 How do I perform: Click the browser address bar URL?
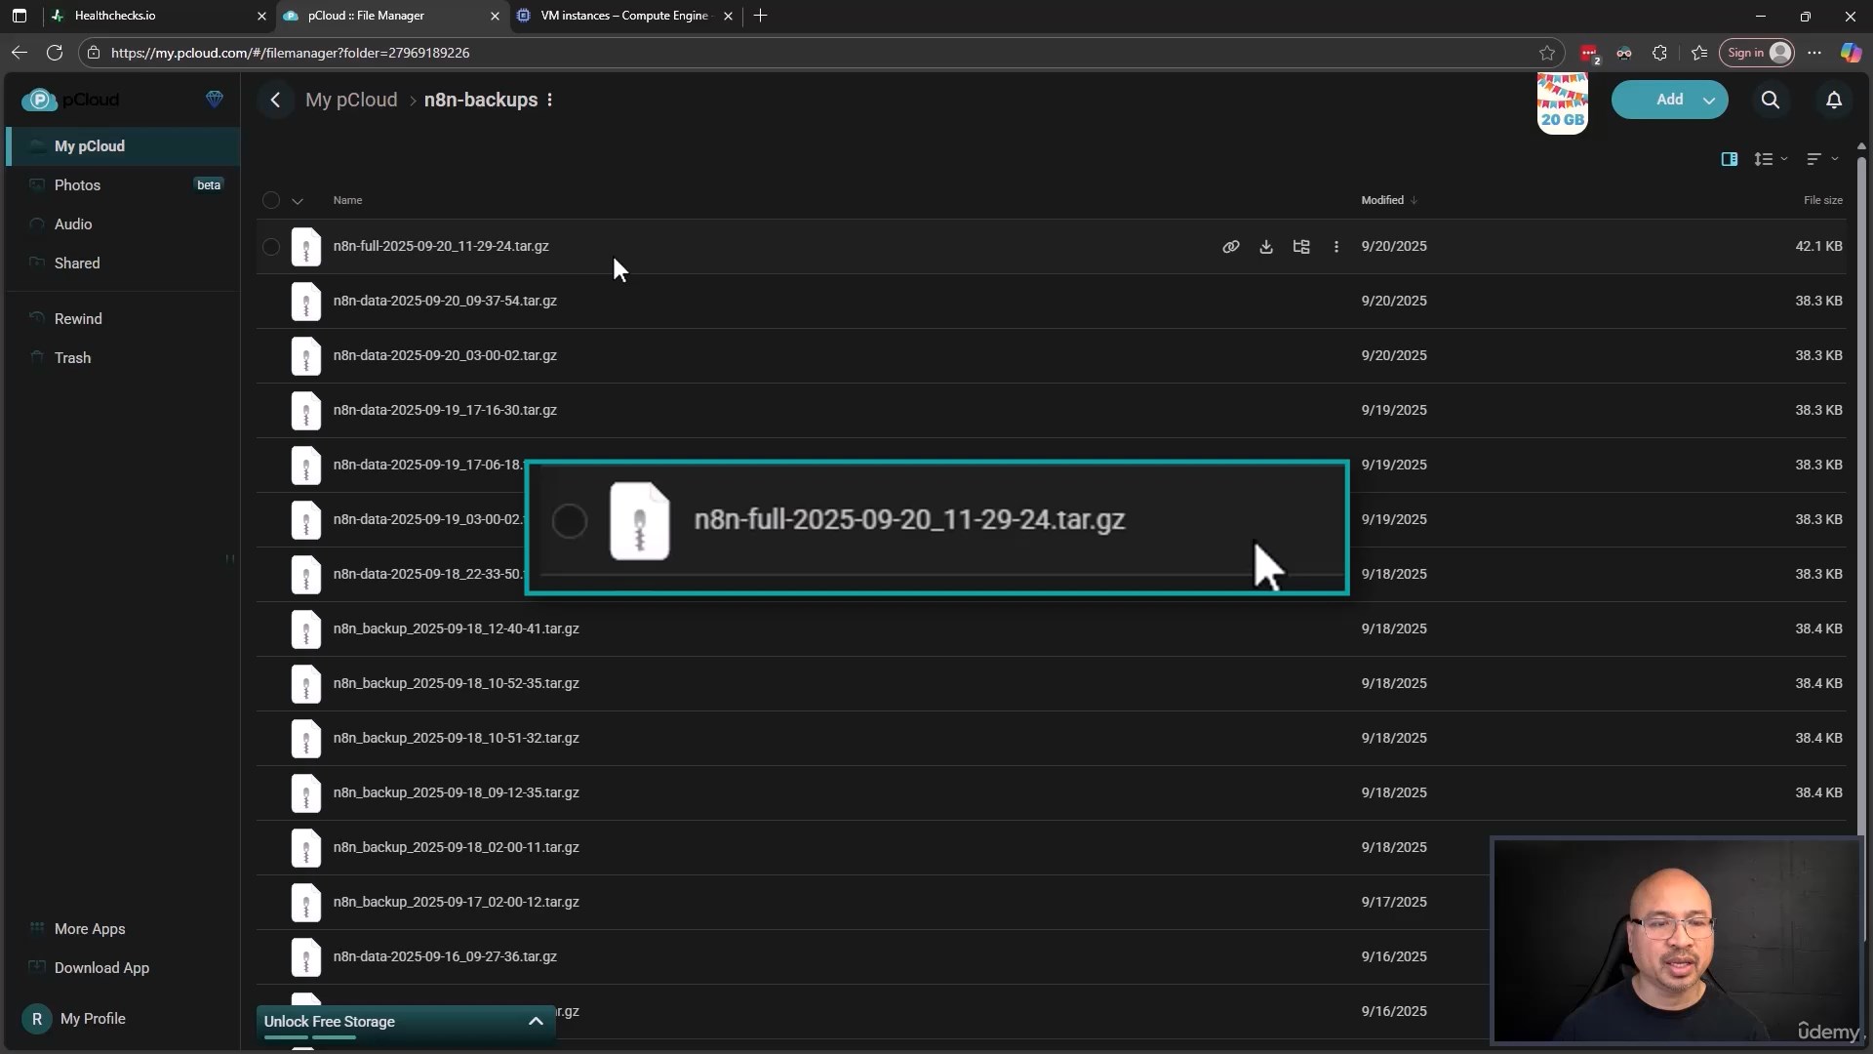tap(290, 53)
